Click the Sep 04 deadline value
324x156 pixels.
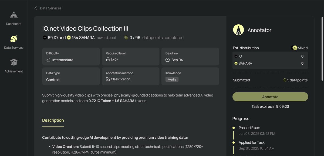[177, 60]
